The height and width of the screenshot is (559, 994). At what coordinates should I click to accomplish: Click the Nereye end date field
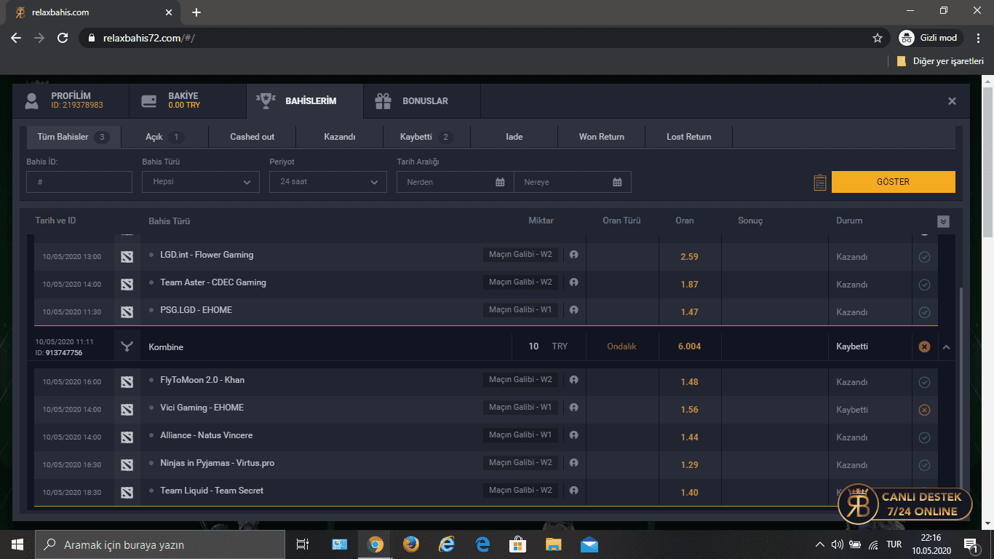tap(573, 182)
